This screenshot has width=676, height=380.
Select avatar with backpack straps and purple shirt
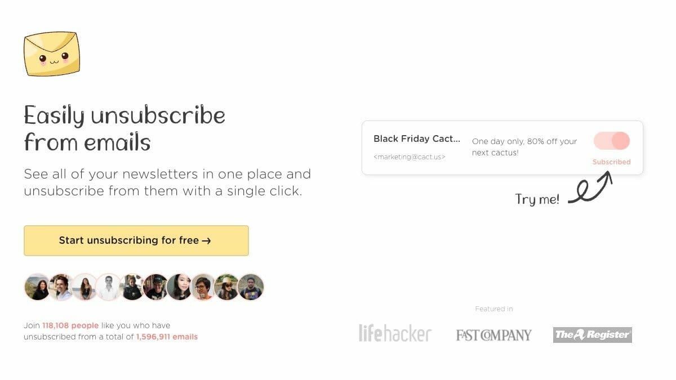251,287
